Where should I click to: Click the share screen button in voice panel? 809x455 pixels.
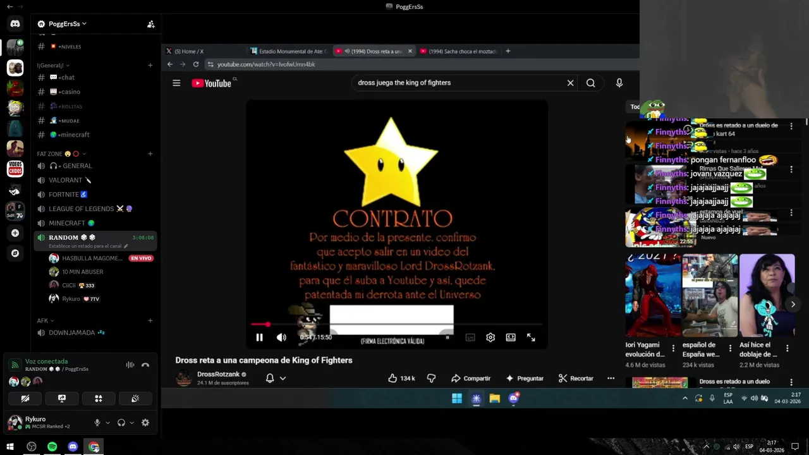pos(62,399)
